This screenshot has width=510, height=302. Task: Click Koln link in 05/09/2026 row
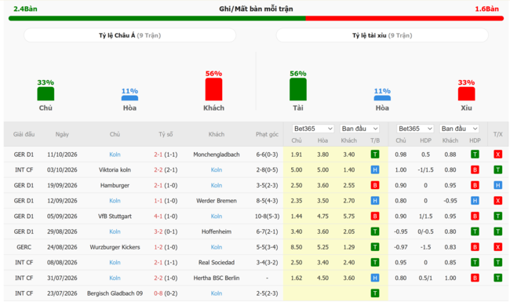(x=217, y=216)
